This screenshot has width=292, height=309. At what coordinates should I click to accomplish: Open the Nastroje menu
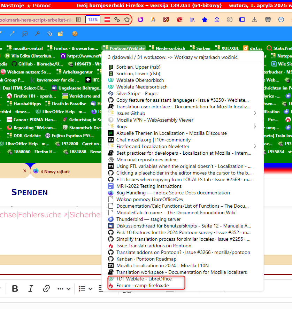(10, 6)
